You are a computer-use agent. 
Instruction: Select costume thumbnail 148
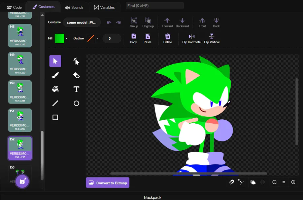pos(20,36)
